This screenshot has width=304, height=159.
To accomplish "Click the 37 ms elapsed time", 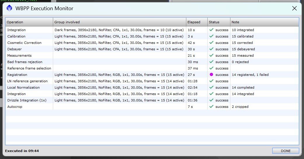I will 192,68.
